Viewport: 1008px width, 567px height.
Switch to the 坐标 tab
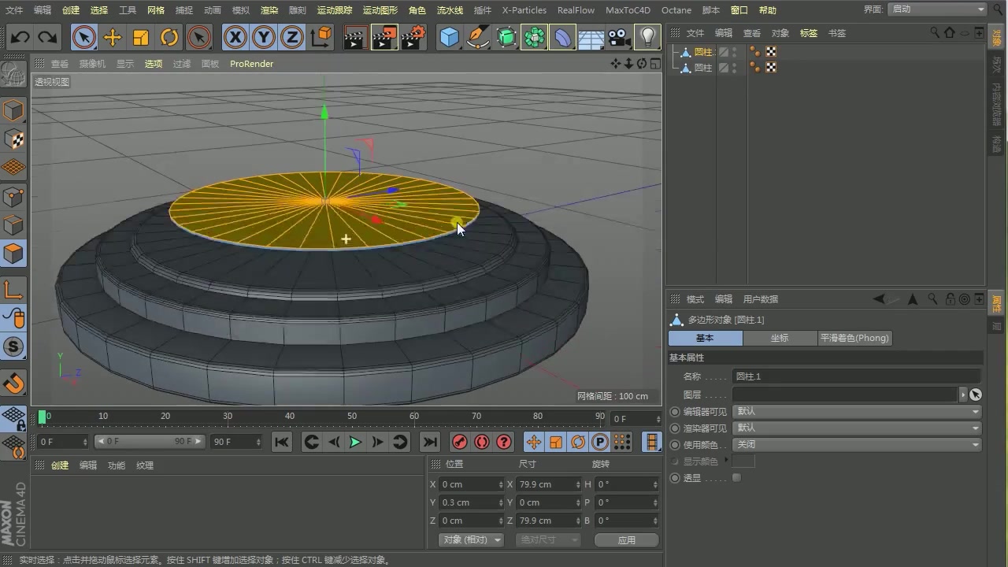780,337
